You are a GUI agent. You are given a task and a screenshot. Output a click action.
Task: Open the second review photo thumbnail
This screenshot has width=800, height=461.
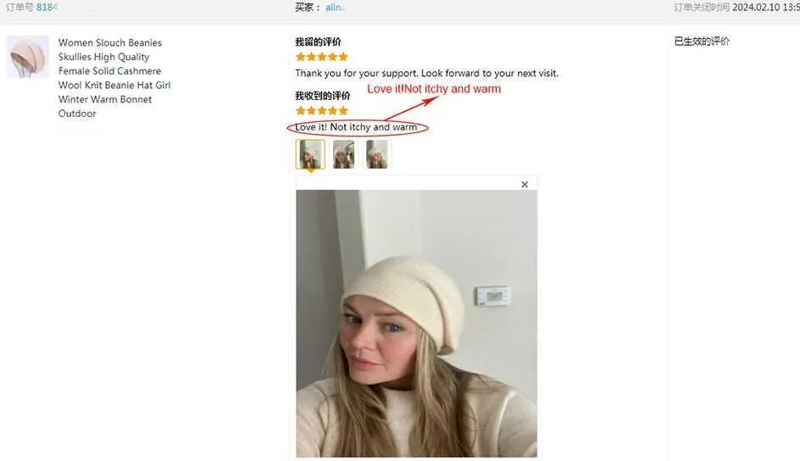click(343, 154)
